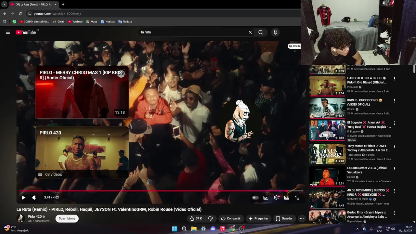This screenshot has height=234, width=416.
Task: Open GANGSTER EN LA DISCO video thumbnail
Action: (x=327, y=86)
